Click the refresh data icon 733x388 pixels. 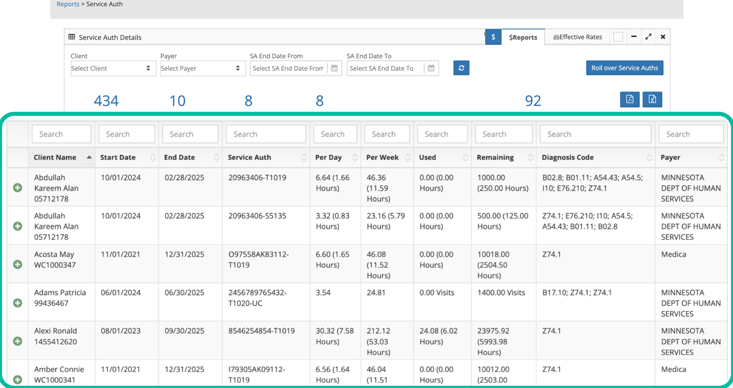pos(461,68)
